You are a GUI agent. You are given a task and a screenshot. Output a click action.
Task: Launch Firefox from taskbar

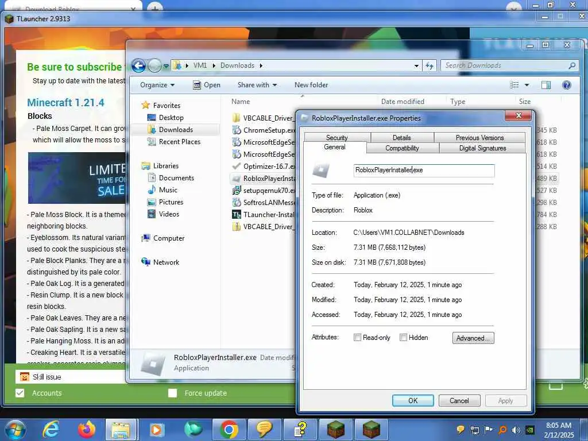tap(86, 430)
